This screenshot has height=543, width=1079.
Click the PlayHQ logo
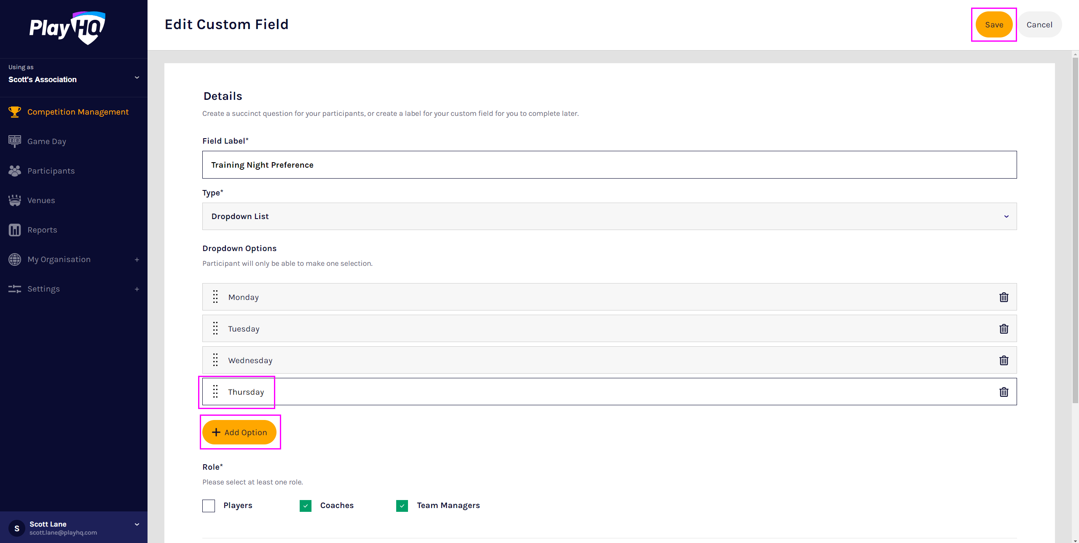coord(67,28)
